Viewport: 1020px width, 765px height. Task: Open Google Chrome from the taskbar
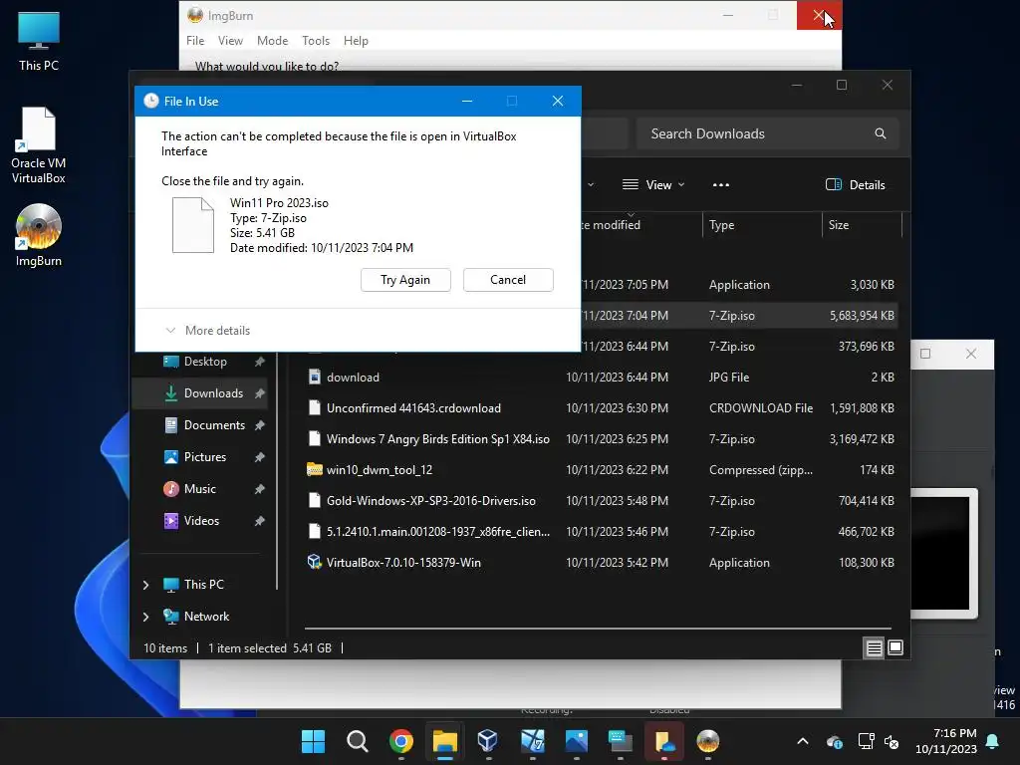tap(400, 741)
